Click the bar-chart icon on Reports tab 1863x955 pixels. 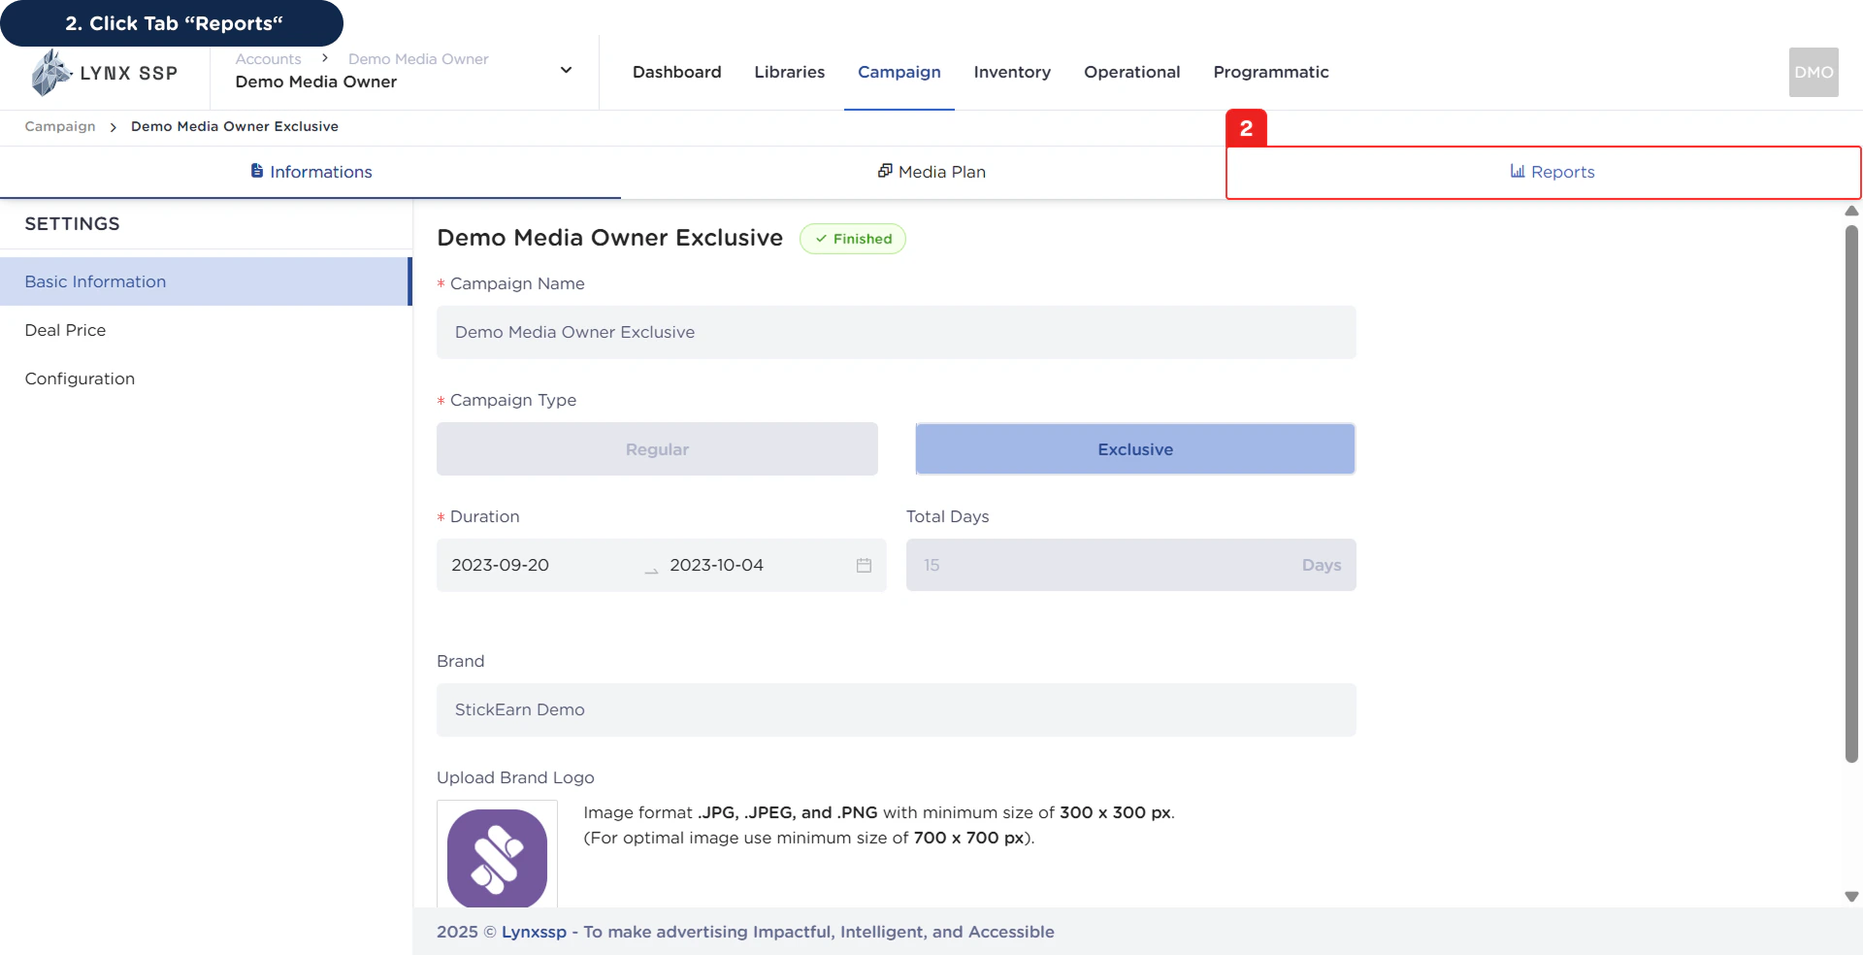coord(1517,171)
